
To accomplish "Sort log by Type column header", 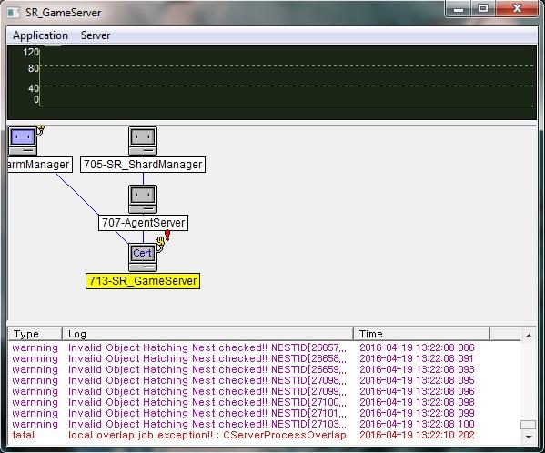I will 35,334.
